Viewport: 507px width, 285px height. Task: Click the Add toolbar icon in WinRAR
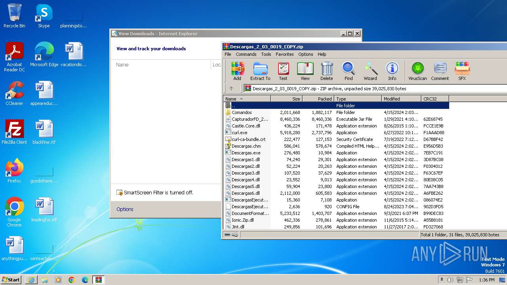click(237, 71)
